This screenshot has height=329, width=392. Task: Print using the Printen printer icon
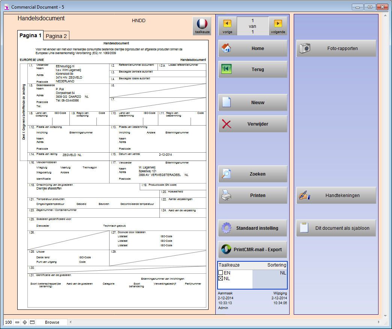click(227, 195)
